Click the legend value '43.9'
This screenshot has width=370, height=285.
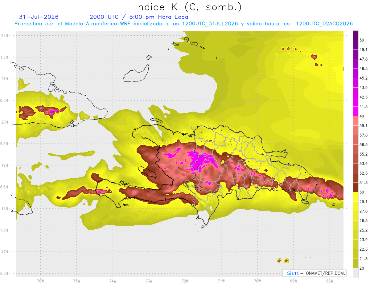pyautogui.click(x=364, y=88)
